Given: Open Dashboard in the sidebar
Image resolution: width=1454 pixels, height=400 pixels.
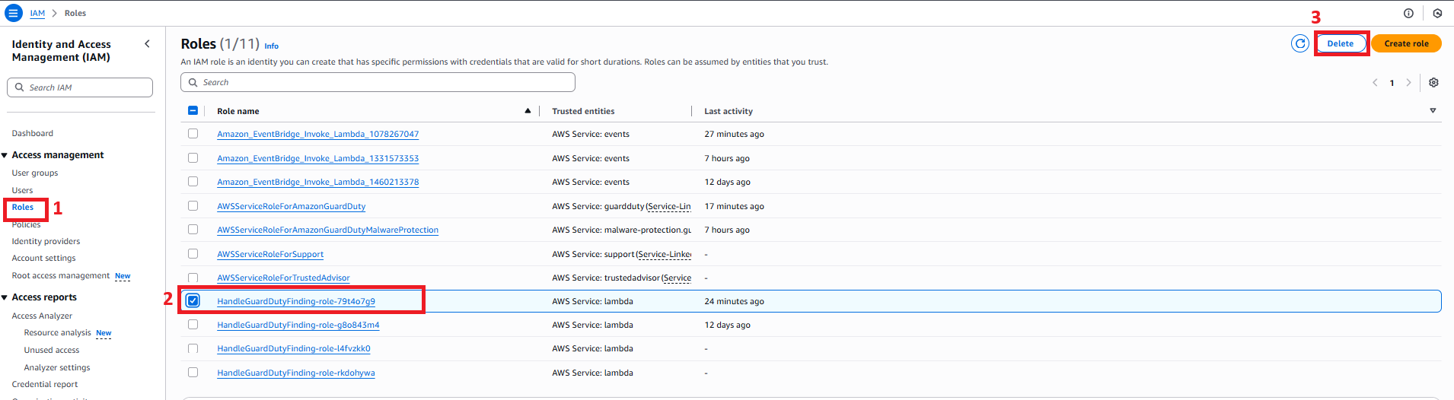Looking at the screenshot, I should click(33, 133).
